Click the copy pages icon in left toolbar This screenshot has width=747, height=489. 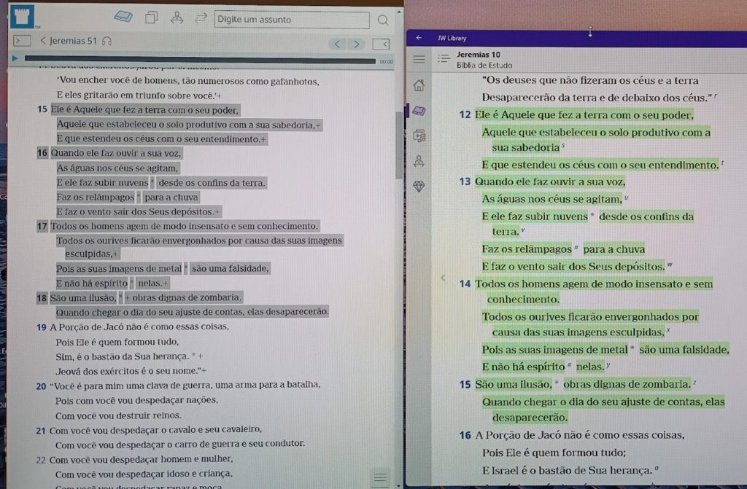[151, 17]
